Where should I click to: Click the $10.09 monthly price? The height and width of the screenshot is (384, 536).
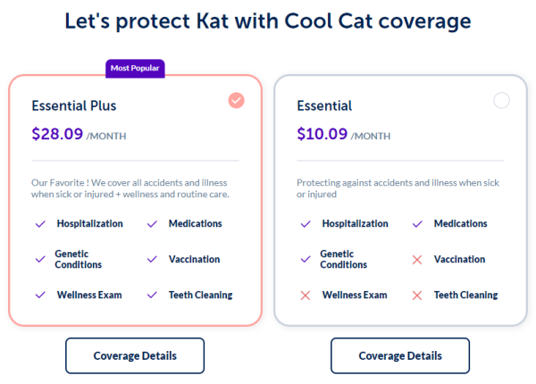point(322,134)
